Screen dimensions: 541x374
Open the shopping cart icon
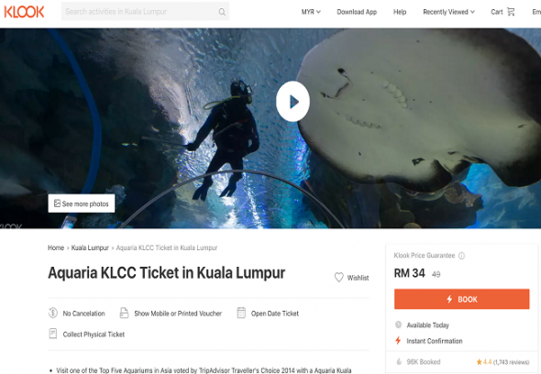click(511, 12)
